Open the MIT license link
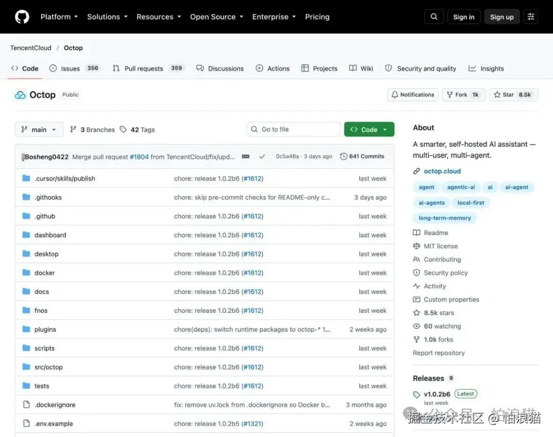553x437 pixels. pyautogui.click(x=441, y=246)
